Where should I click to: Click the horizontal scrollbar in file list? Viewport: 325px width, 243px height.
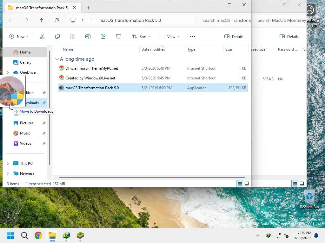point(152,177)
